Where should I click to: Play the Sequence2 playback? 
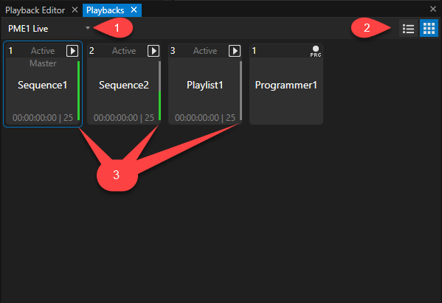coord(153,51)
